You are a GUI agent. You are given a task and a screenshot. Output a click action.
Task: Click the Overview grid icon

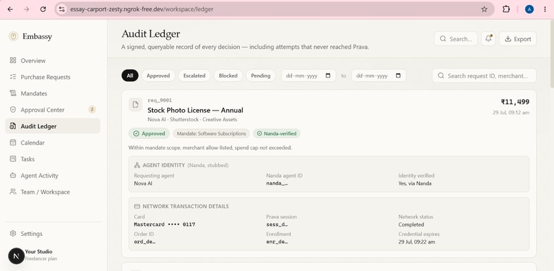coord(13,60)
